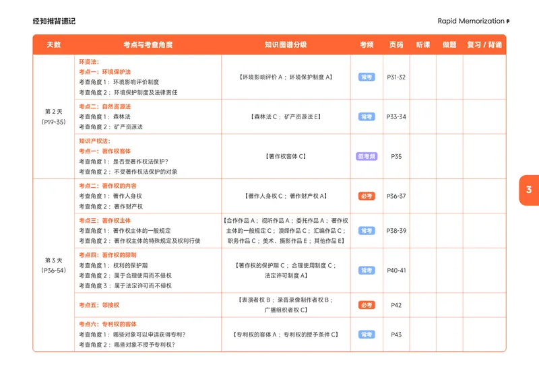
Task: Click the 常考 badge in the P40-41 row
Action: pyautogui.click(x=367, y=271)
